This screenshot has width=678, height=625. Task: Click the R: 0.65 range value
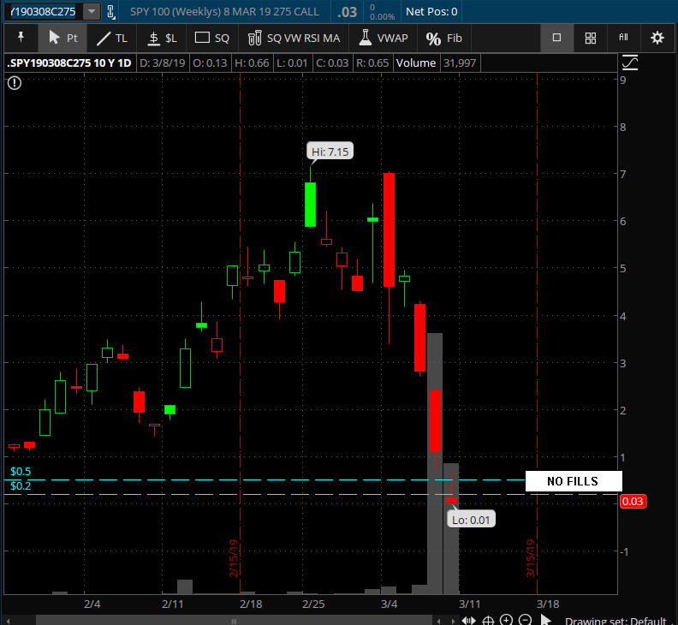(372, 62)
